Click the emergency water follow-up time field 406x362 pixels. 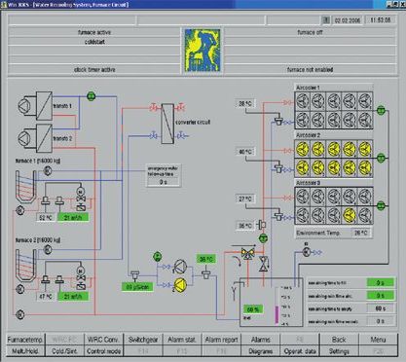coord(164,182)
